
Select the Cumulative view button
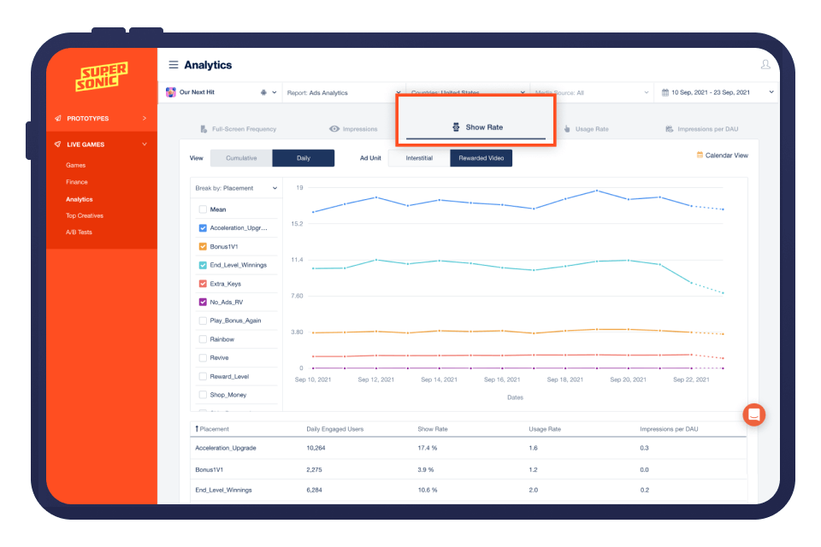click(241, 158)
